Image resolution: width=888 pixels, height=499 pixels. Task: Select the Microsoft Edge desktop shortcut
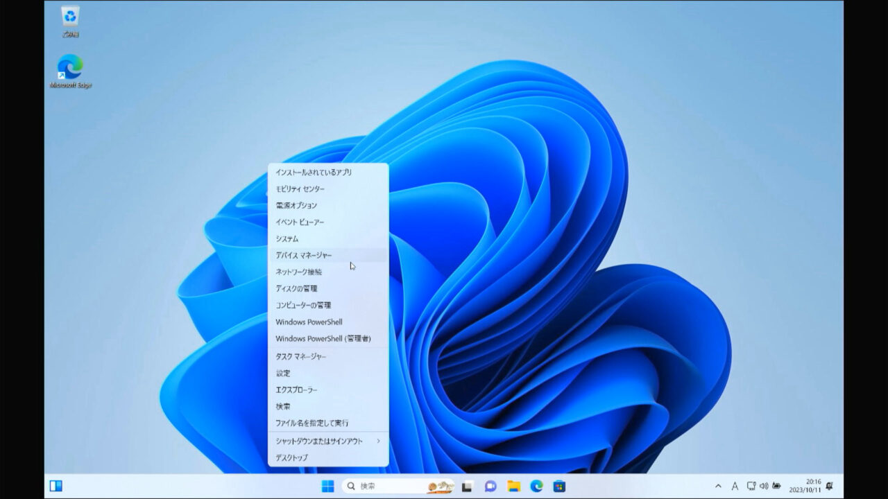(x=70, y=71)
